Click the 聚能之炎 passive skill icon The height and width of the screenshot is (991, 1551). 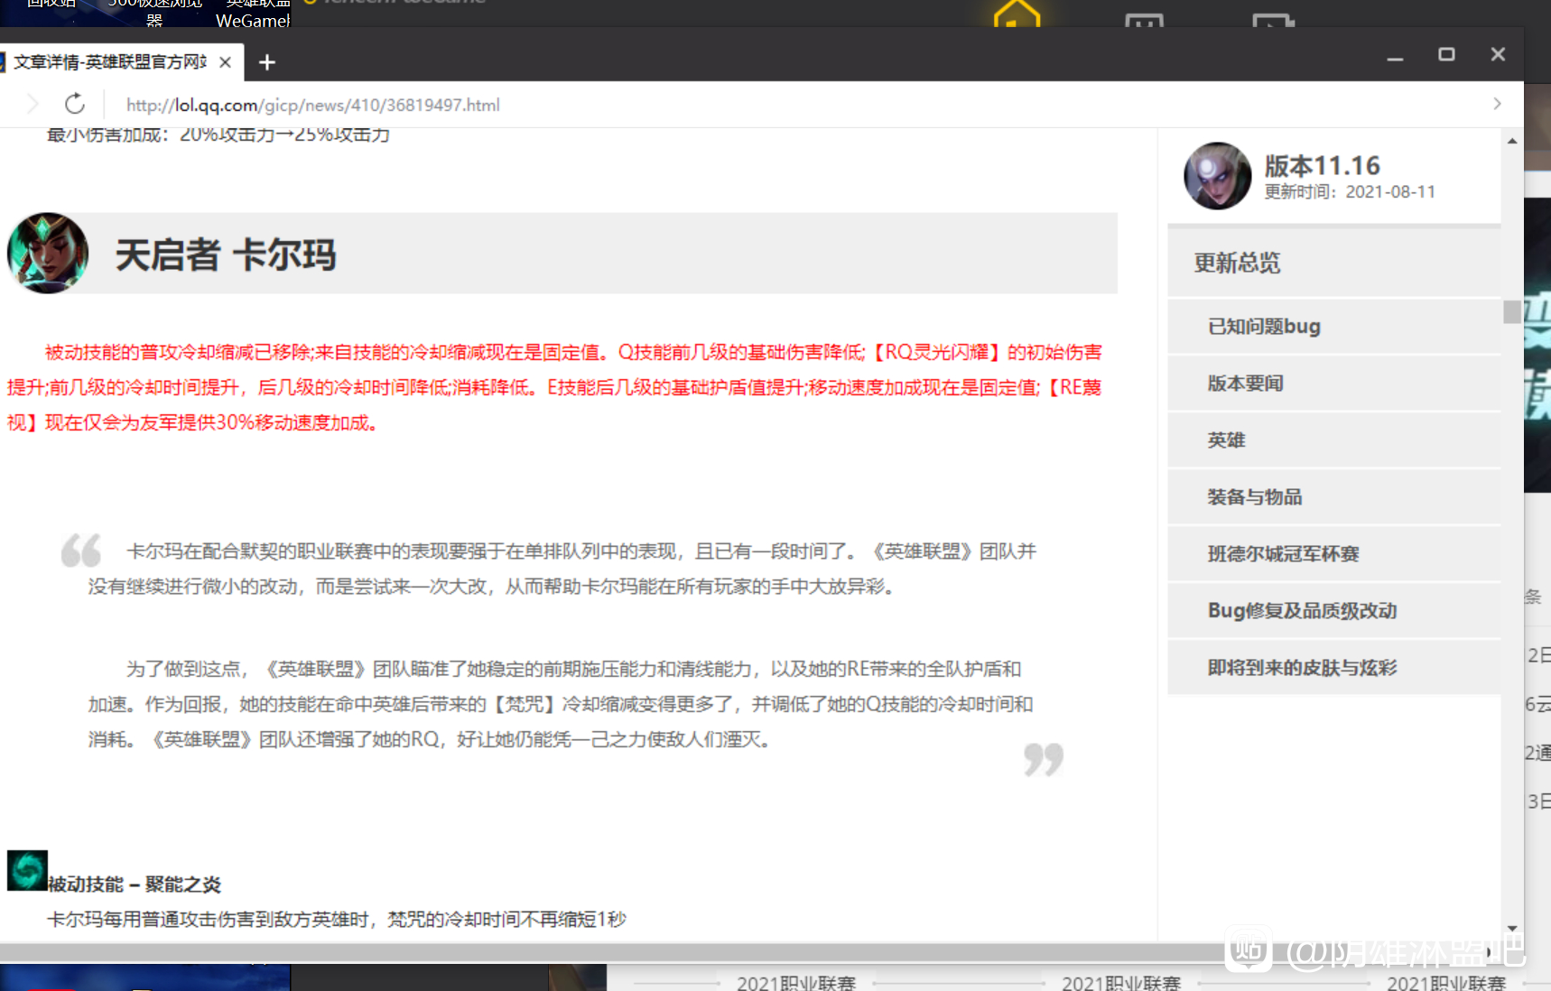tap(27, 871)
